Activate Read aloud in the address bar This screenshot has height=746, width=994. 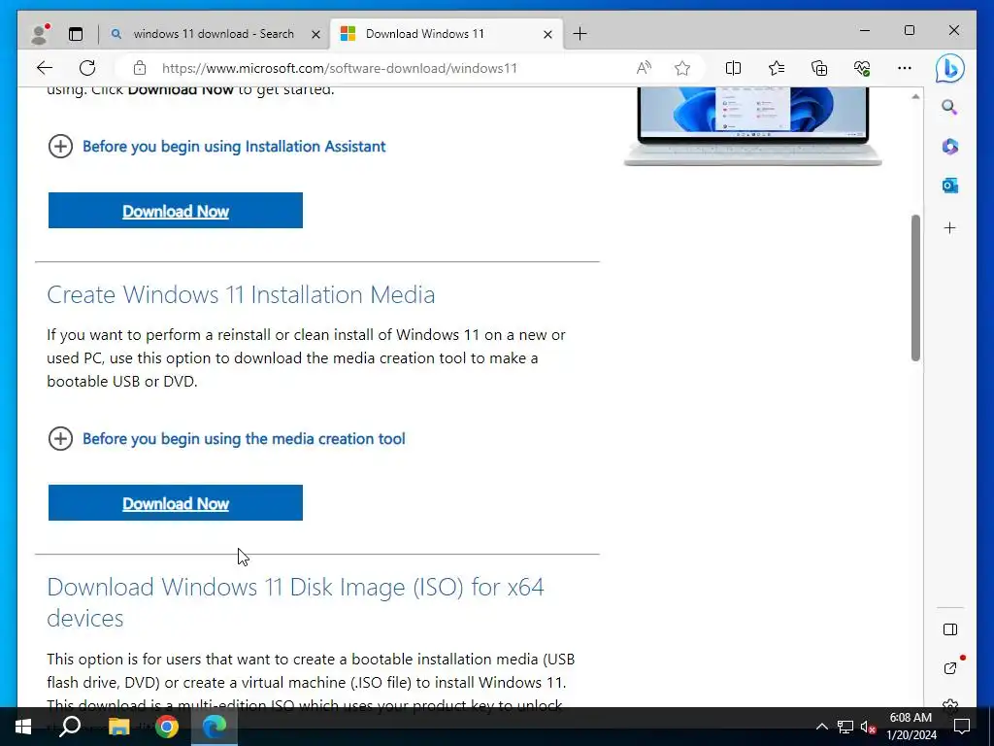[x=644, y=68]
